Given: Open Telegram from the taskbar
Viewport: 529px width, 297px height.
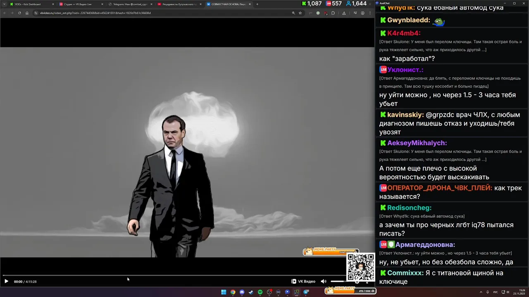Looking at the screenshot, I should tap(306, 292).
